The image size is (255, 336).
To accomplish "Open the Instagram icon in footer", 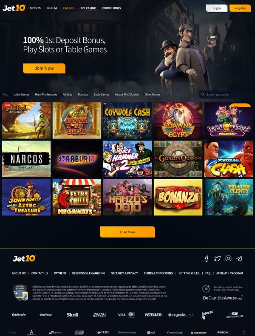I will (x=228, y=258).
